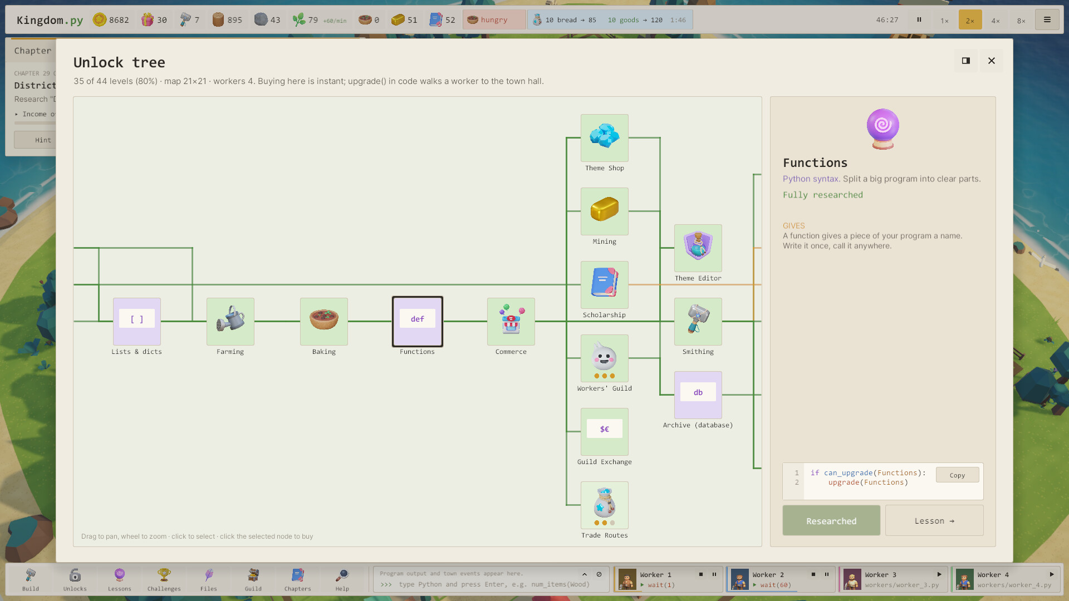Open the Challenges trophy panel

coord(164,579)
